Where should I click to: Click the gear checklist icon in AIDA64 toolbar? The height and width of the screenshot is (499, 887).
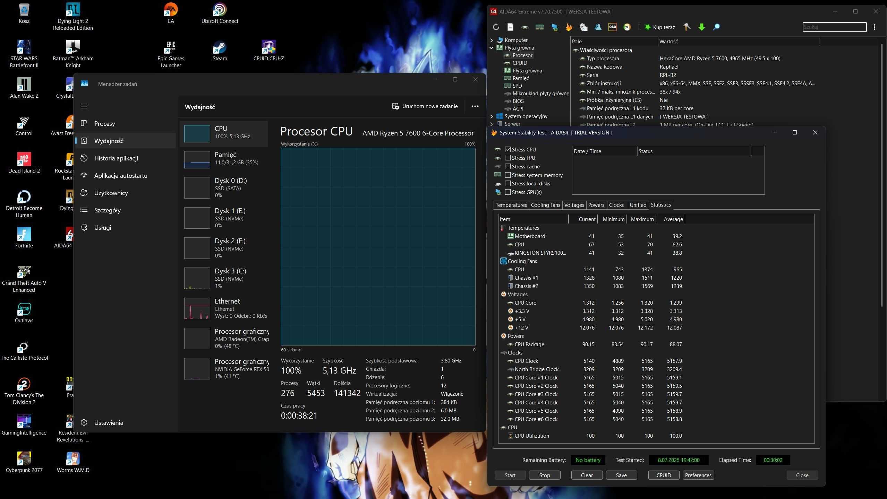[583, 27]
